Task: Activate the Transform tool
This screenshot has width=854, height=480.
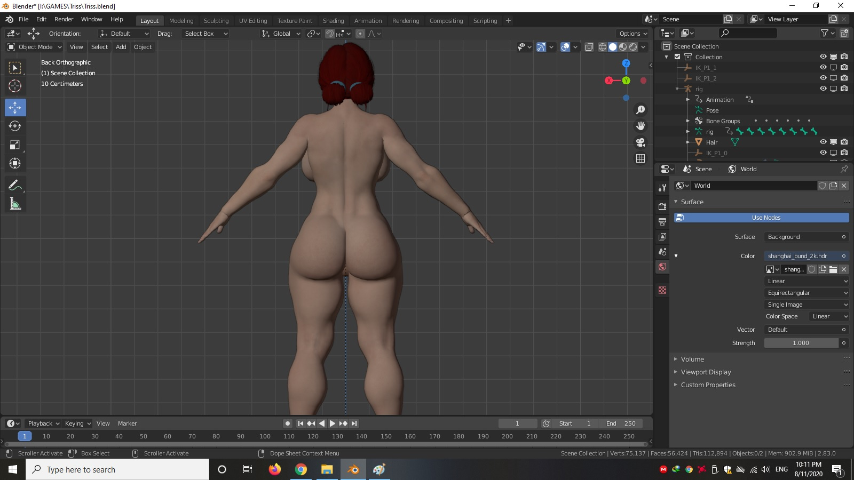Action: [15, 163]
